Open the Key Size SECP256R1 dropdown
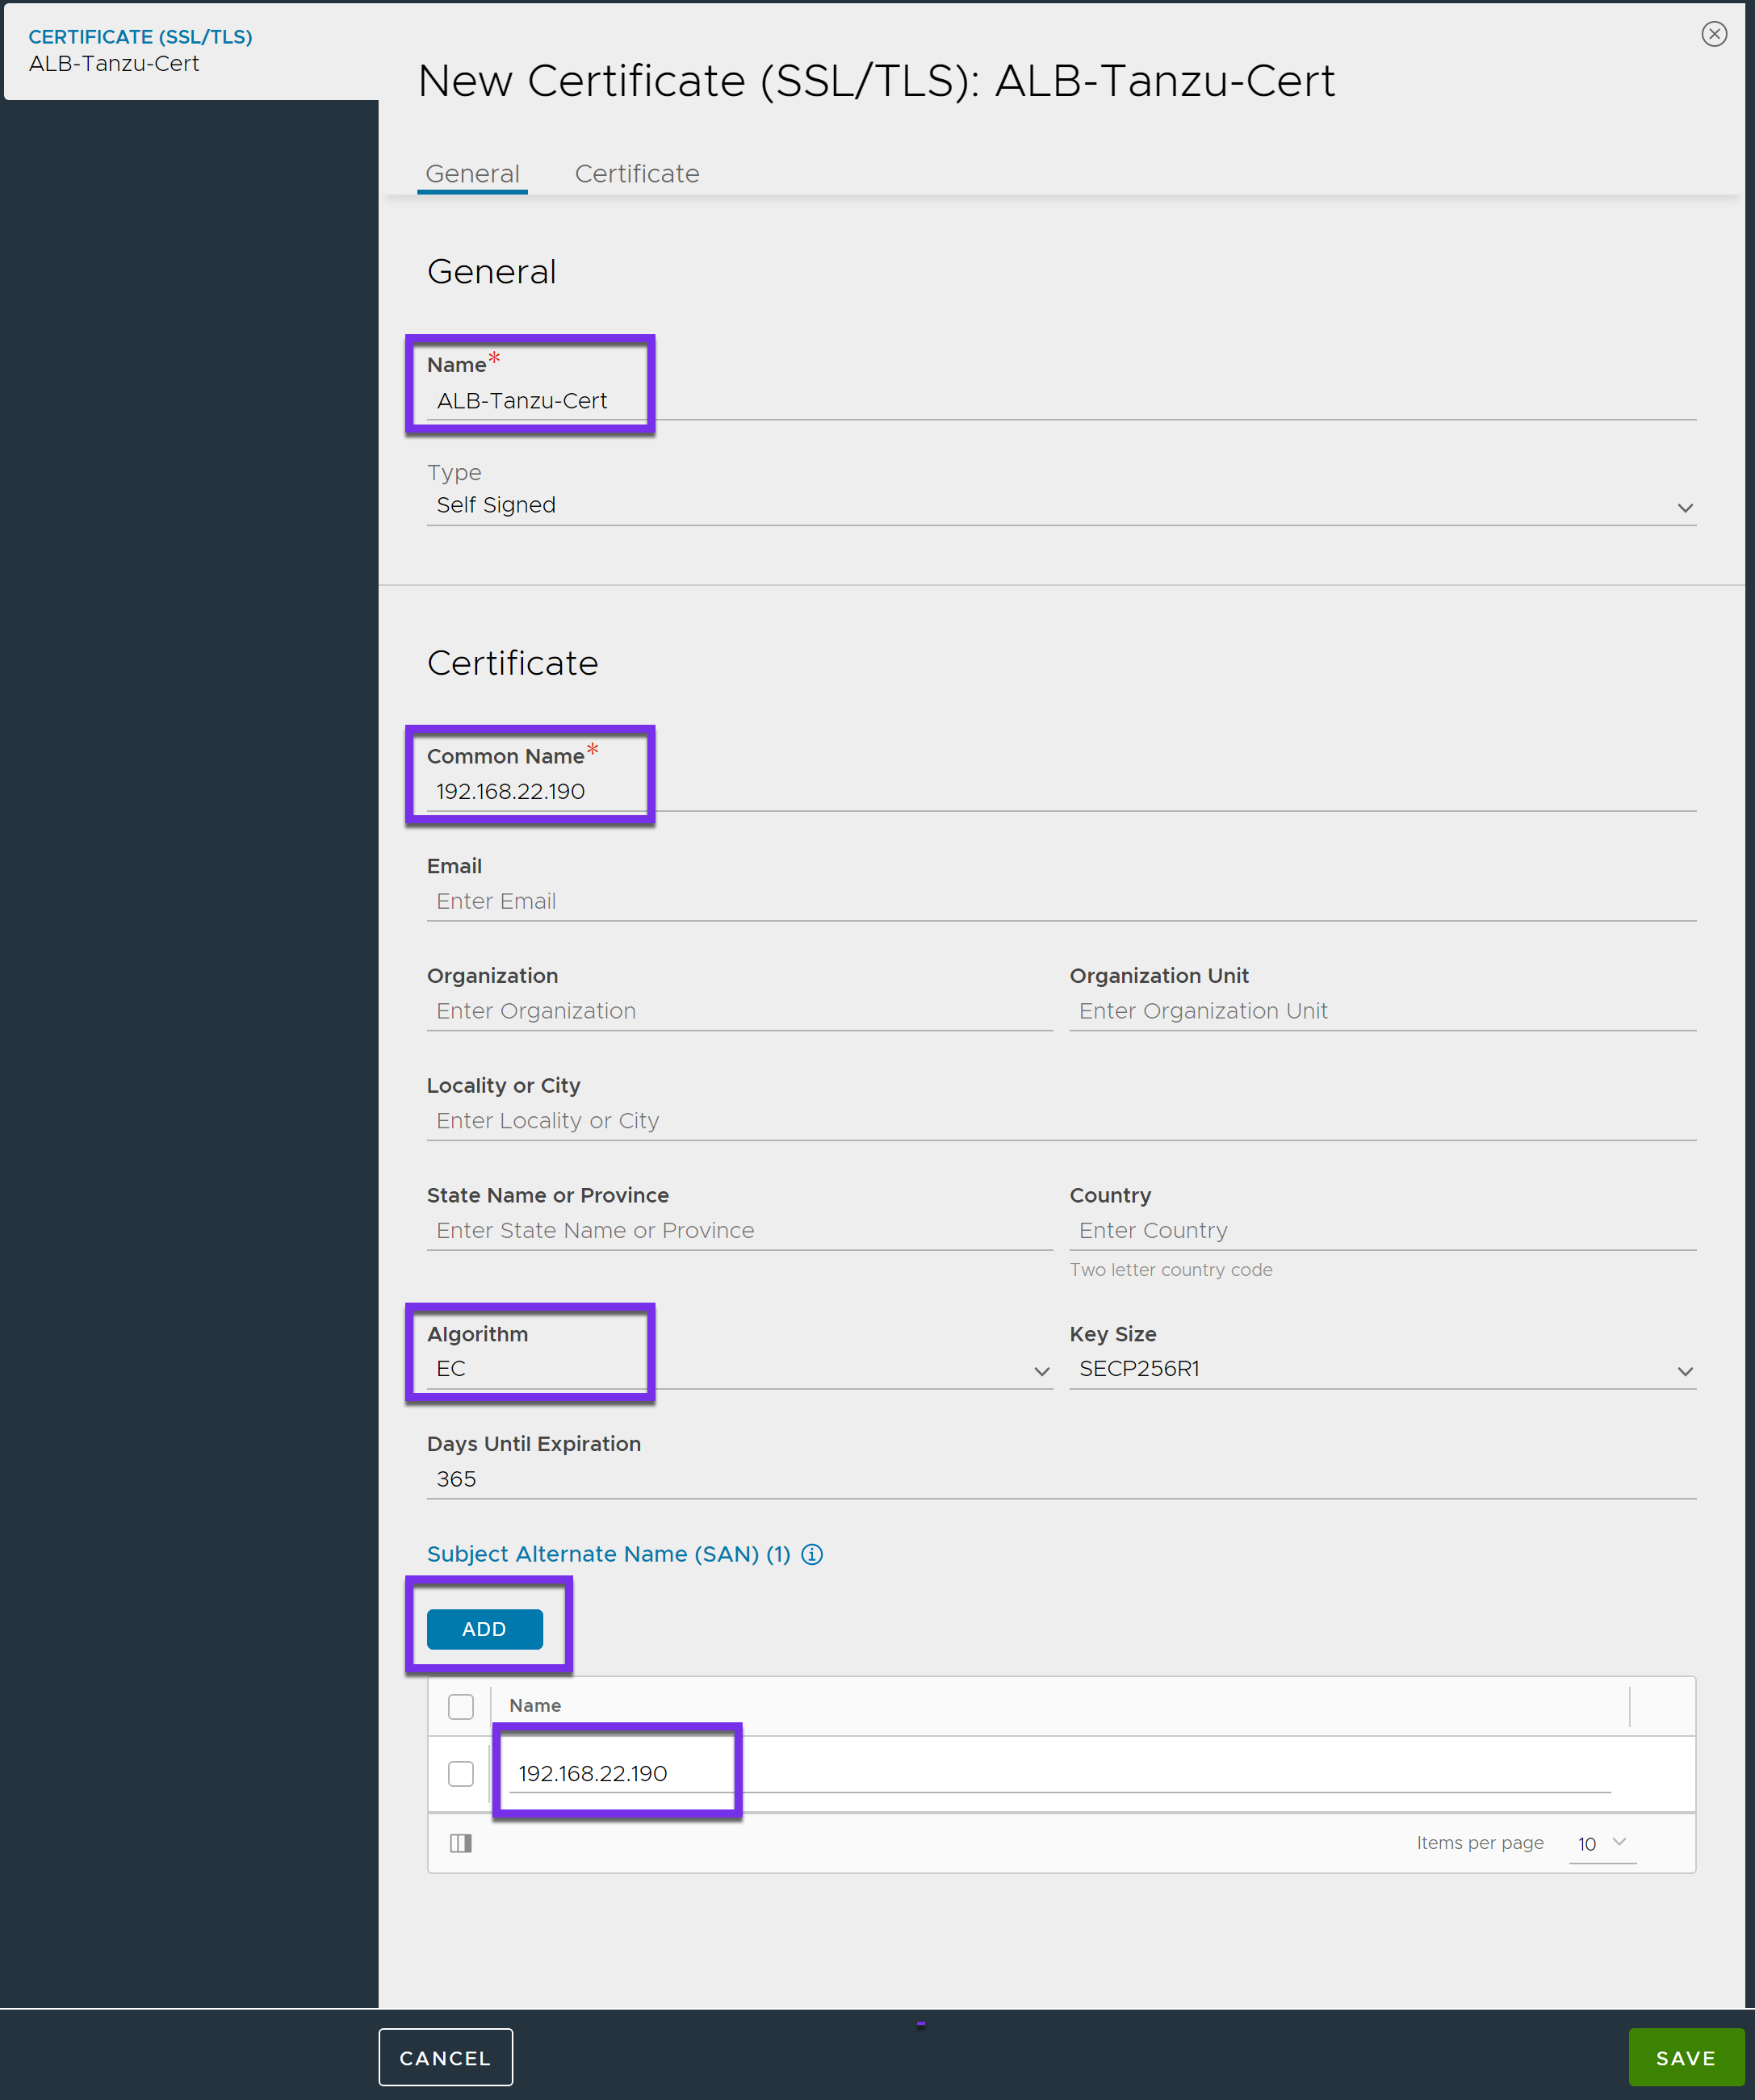 pos(1382,1369)
